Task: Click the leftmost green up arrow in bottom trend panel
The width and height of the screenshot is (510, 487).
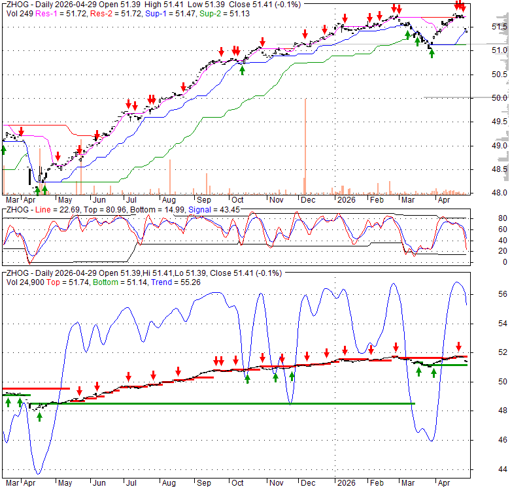Action: coord(8,402)
